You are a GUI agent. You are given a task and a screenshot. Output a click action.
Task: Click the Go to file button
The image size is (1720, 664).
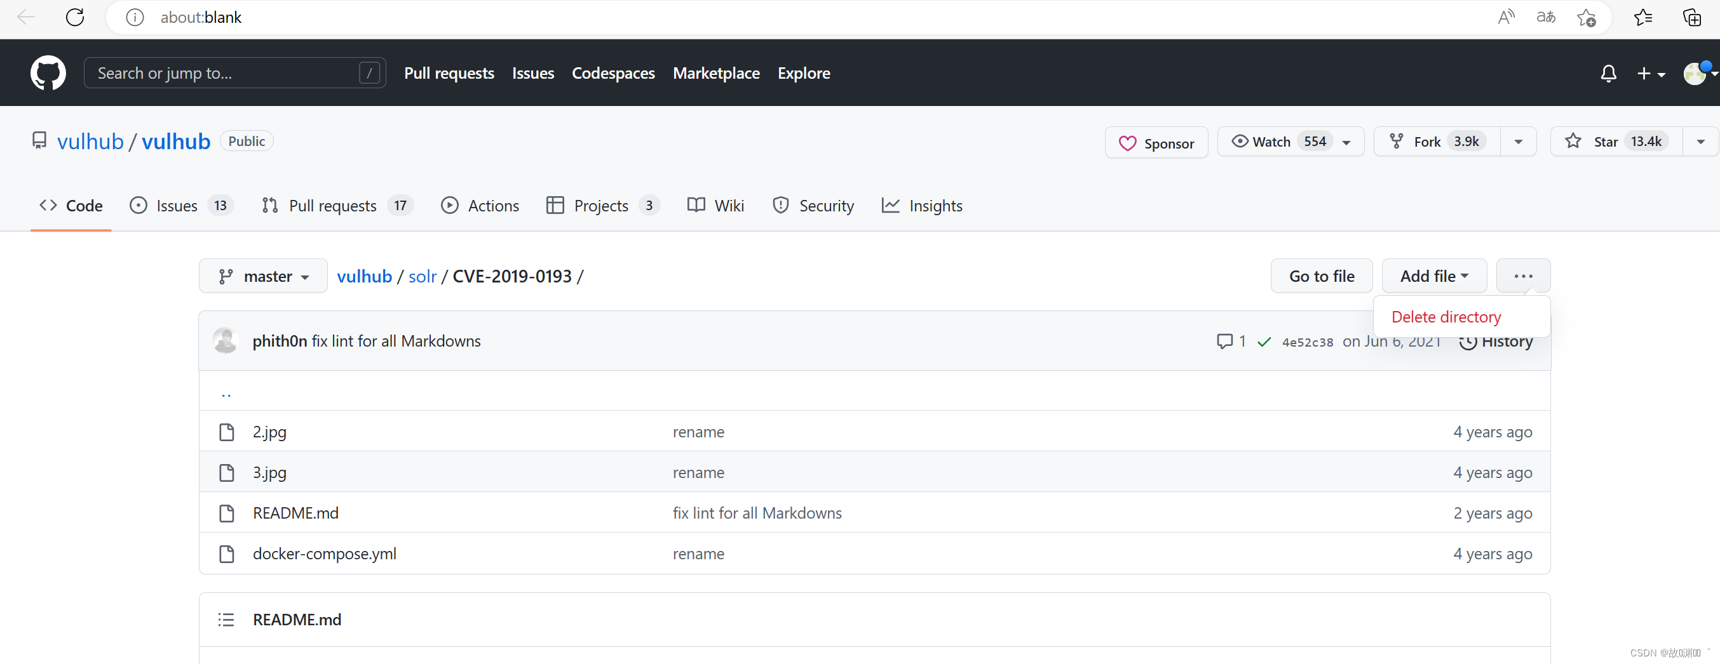(x=1322, y=276)
